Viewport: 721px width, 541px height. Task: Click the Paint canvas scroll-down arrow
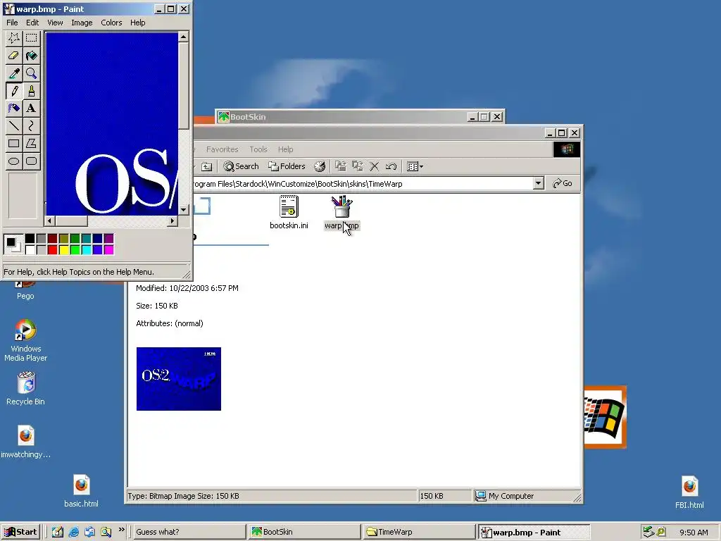184,210
